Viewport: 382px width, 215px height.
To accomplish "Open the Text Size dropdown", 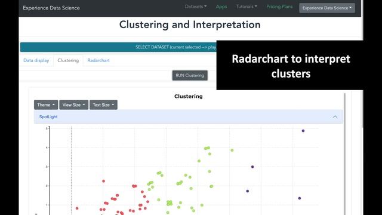I will point(103,105).
